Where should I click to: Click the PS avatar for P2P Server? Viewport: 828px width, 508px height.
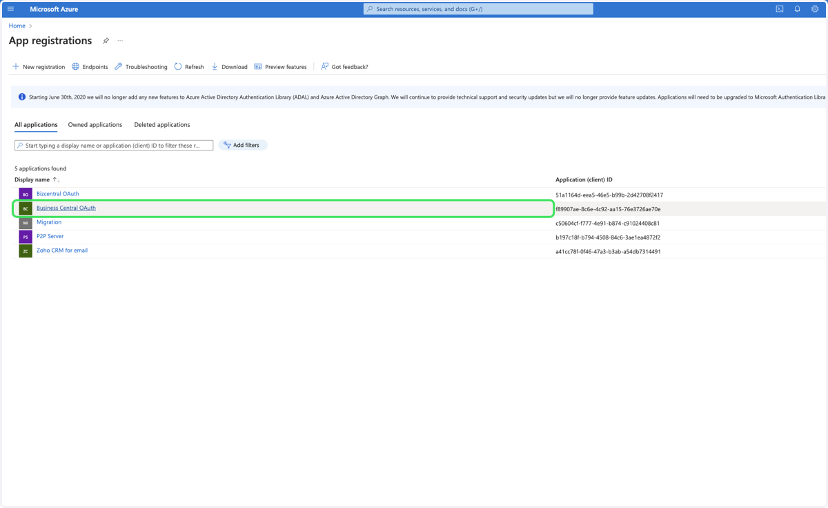point(26,237)
